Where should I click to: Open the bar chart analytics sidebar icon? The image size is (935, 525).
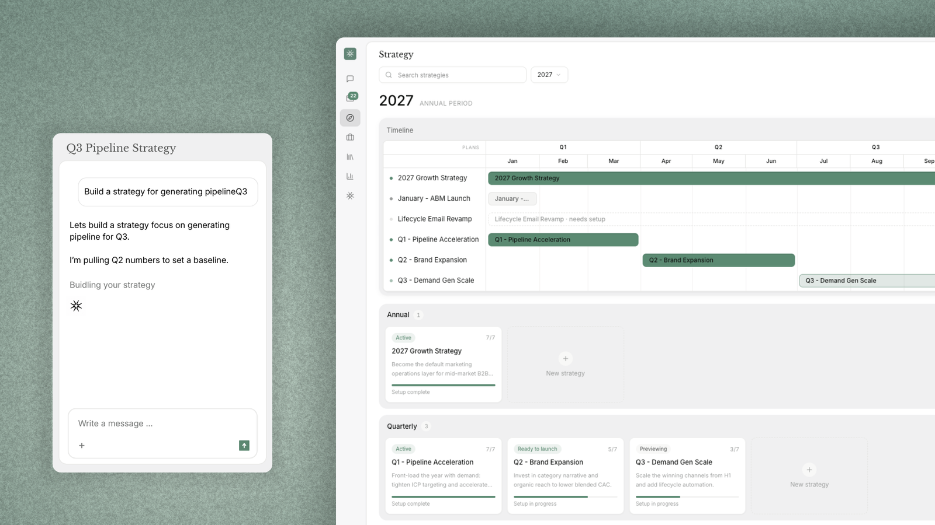[350, 176]
